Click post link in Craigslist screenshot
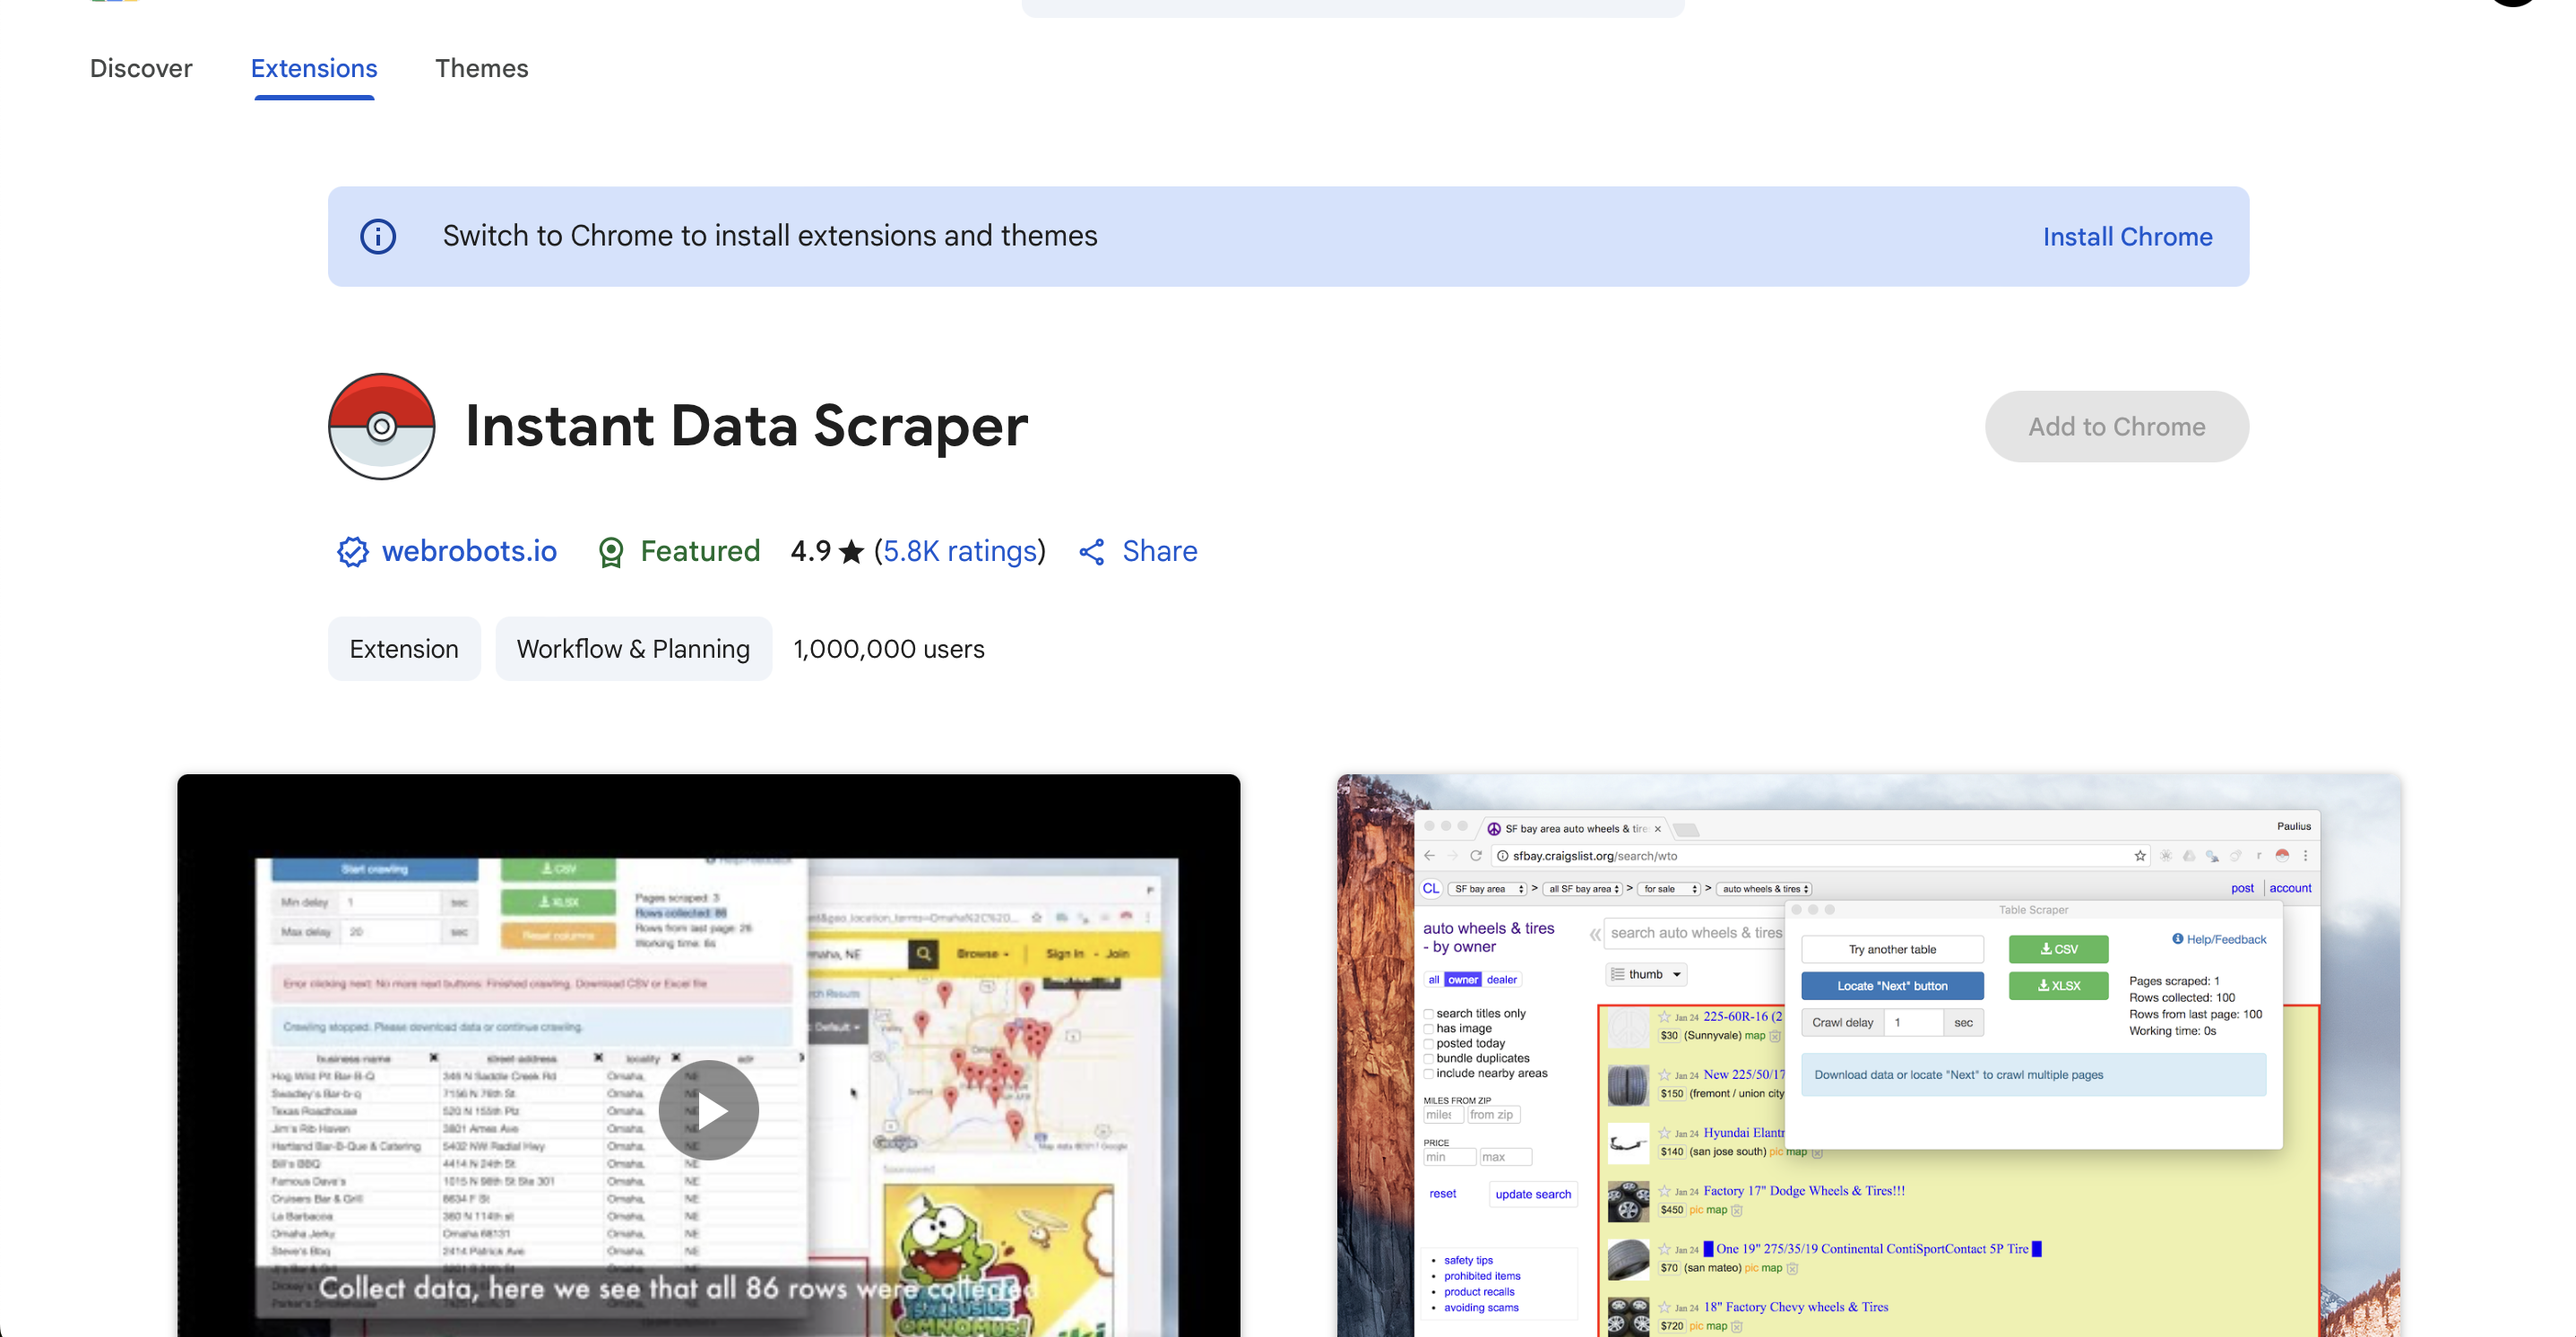The image size is (2576, 1337). (x=2242, y=888)
